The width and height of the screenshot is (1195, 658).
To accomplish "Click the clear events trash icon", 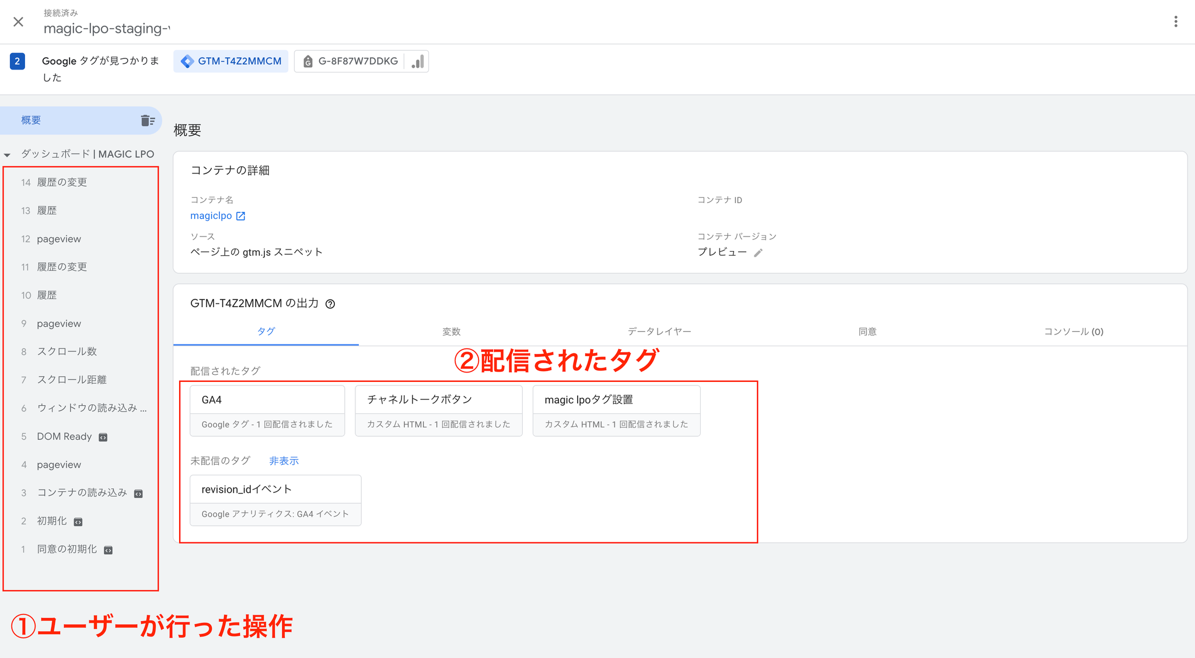I will pos(148,120).
